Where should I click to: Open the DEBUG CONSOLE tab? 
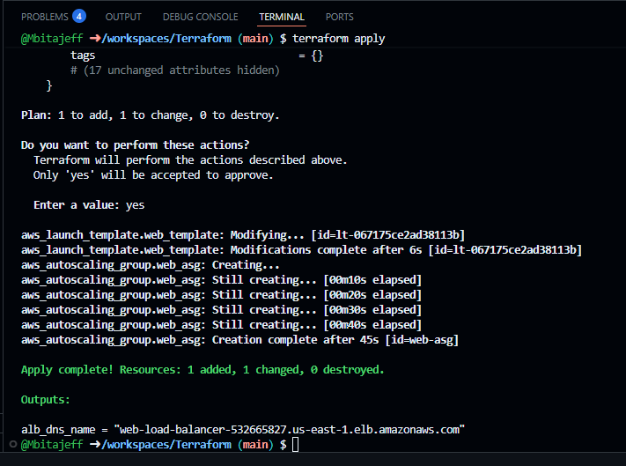[x=201, y=17]
